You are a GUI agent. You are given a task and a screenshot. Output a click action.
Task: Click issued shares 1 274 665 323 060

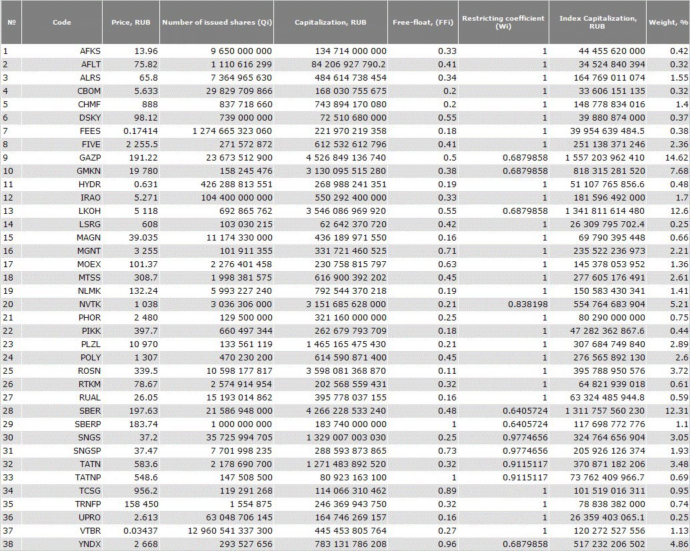233,131
